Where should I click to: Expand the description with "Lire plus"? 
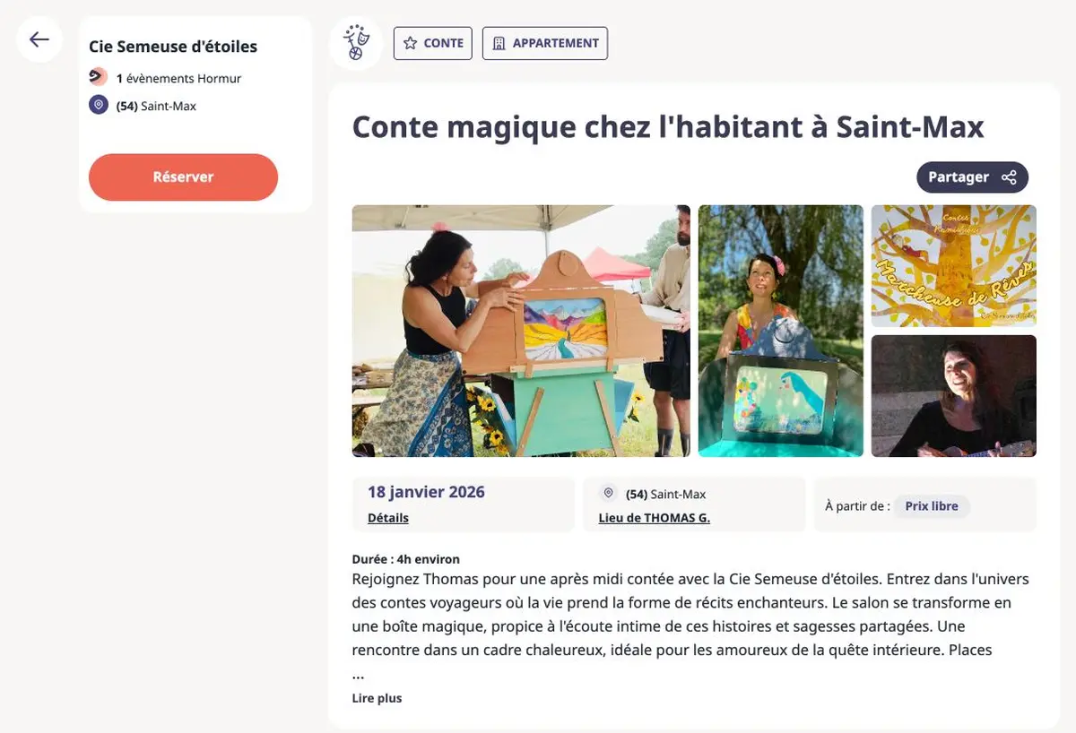[377, 698]
